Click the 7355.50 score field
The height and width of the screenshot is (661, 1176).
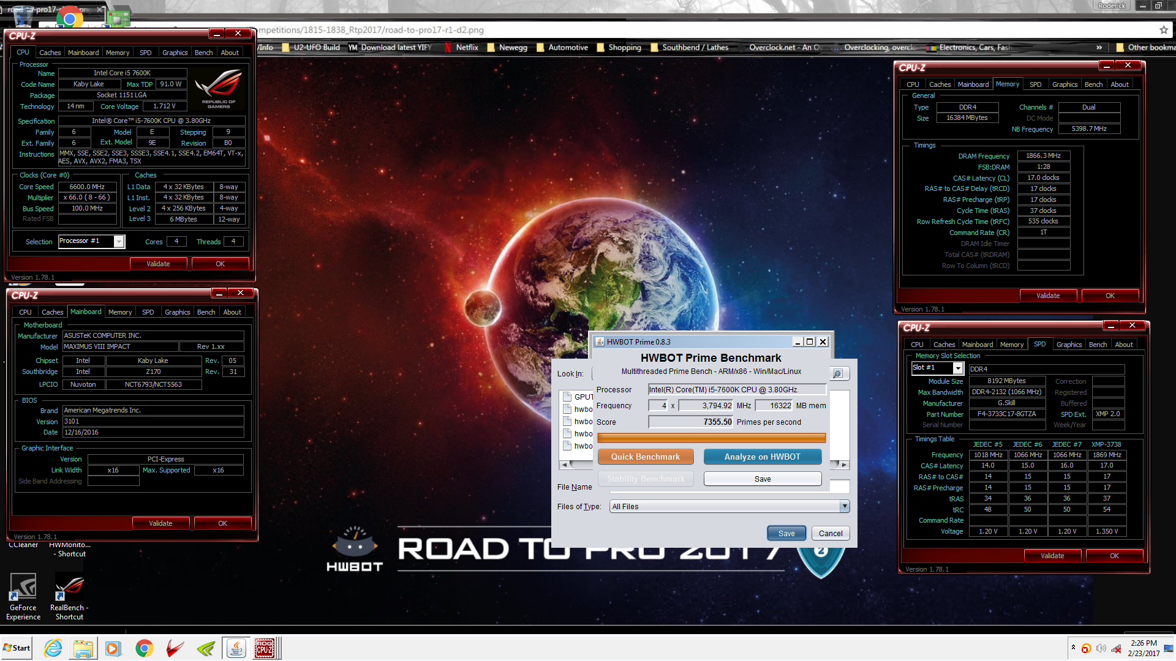pos(691,422)
